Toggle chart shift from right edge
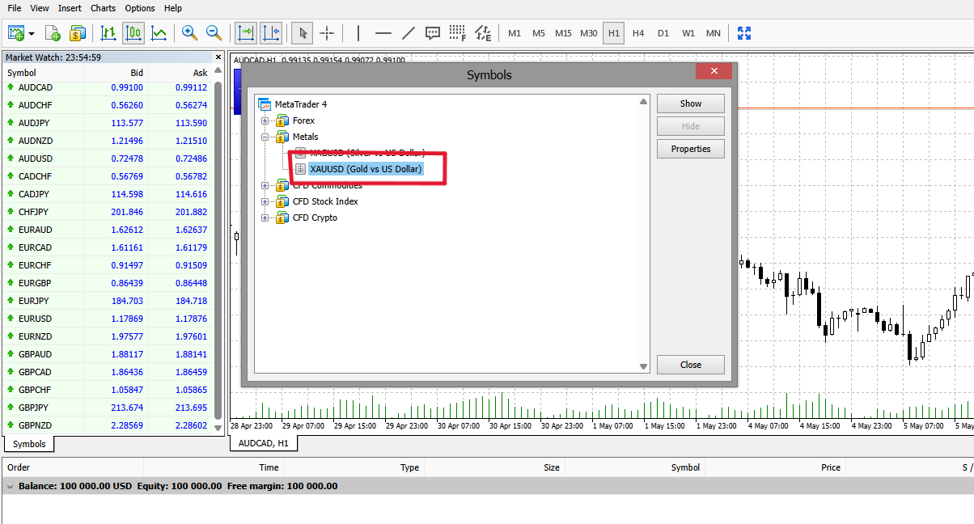974x524 pixels. pos(270,33)
